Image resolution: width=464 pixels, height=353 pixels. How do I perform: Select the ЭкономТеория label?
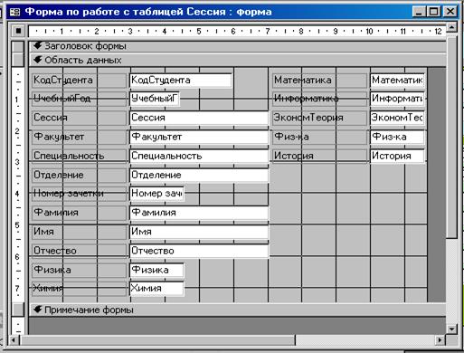tap(319, 118)
